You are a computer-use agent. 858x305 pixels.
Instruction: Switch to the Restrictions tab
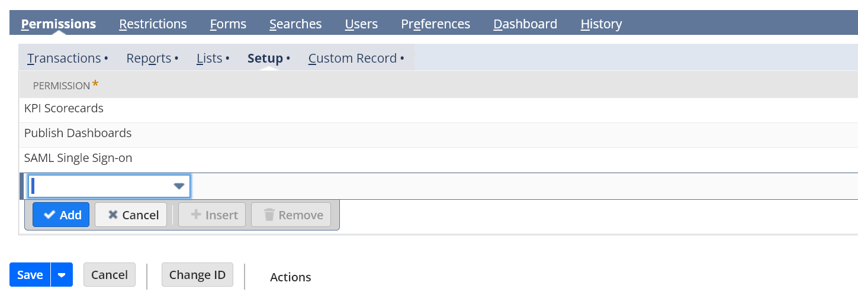point(153,24)
